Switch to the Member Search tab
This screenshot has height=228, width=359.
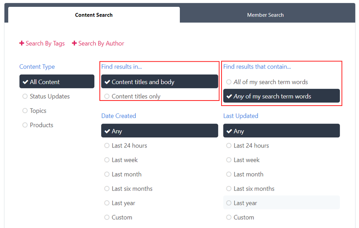[x=265, y=15]
